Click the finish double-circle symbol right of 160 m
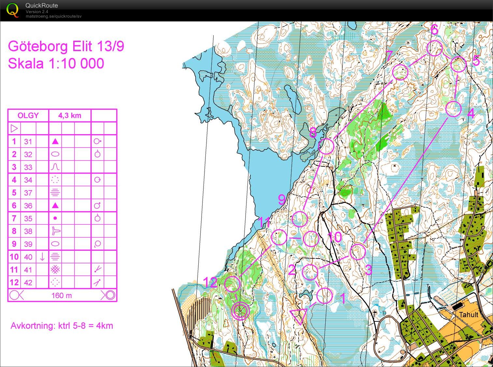The width and height of the screenshot is (493, 367). click(108, 295)
